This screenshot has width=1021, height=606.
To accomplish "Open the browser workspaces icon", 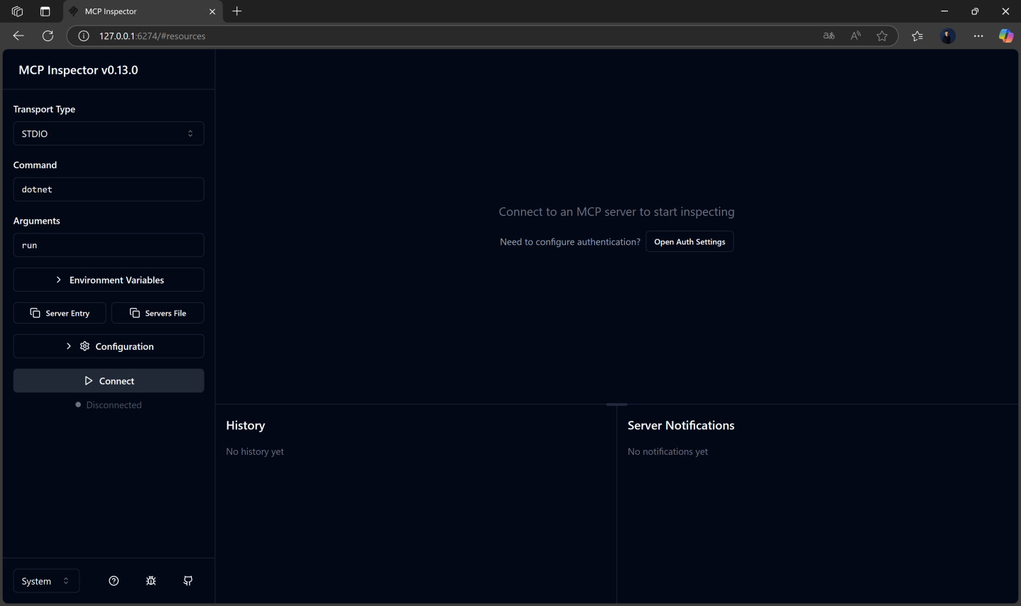I will point(18,11).
